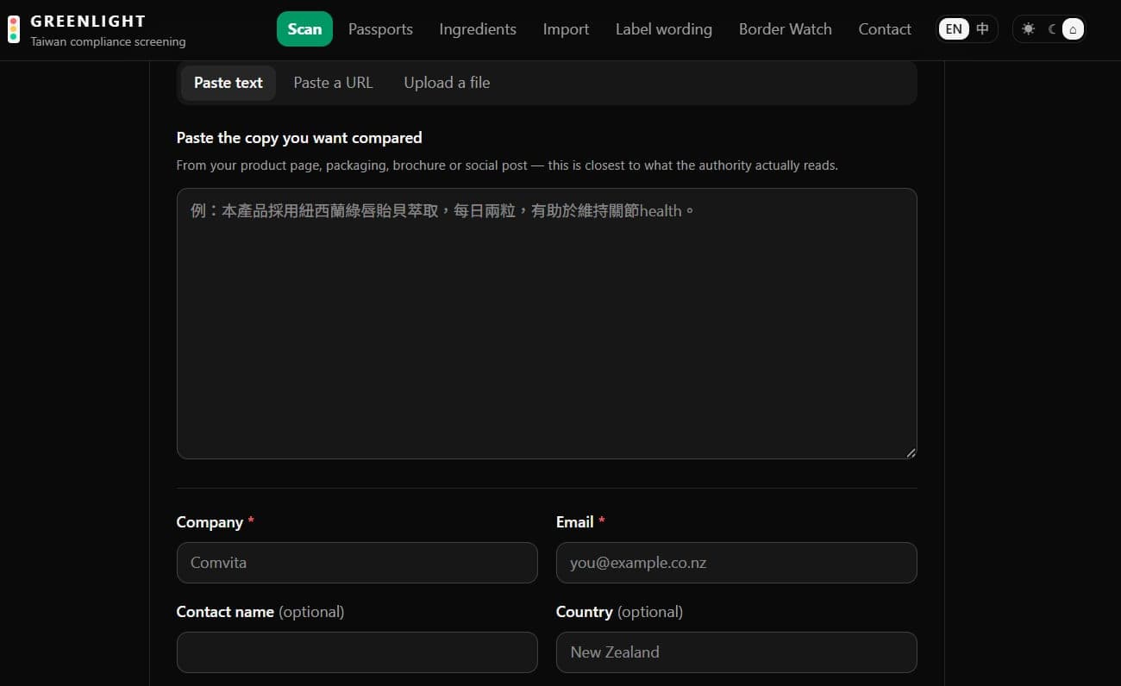Switch to dark theme moon icon
This screenshot has height=686, width=1121.
(1051, 29)
